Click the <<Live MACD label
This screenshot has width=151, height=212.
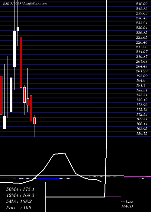(127, 204)
